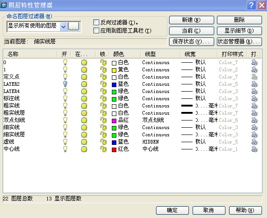
Task: Click the 帮助 button
Action: click(x=245, y=210)
